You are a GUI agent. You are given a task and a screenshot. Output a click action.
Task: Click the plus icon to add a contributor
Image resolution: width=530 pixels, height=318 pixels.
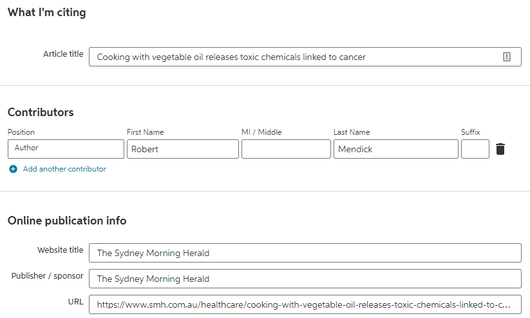[x=13, y=169]
